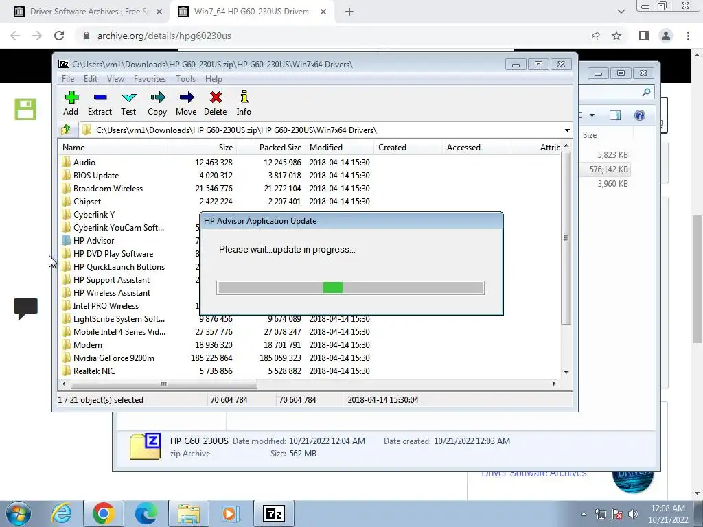The width and height of the screenshot is (703, 527).
Task: Click the Chrome share page icon
Action: (595, 36)
